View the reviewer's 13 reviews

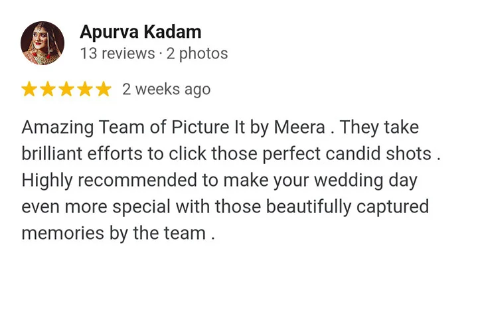(x=118, y=53)
